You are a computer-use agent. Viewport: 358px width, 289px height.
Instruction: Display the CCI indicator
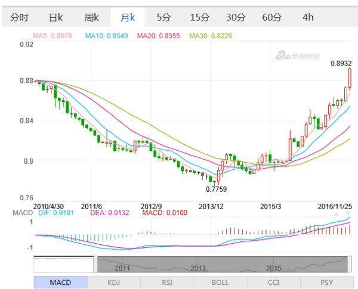point(273,281)
